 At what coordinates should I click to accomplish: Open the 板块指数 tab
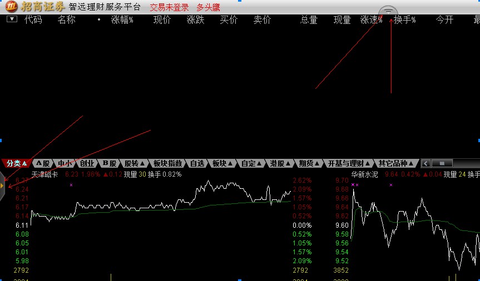click(x=167, y=163)
